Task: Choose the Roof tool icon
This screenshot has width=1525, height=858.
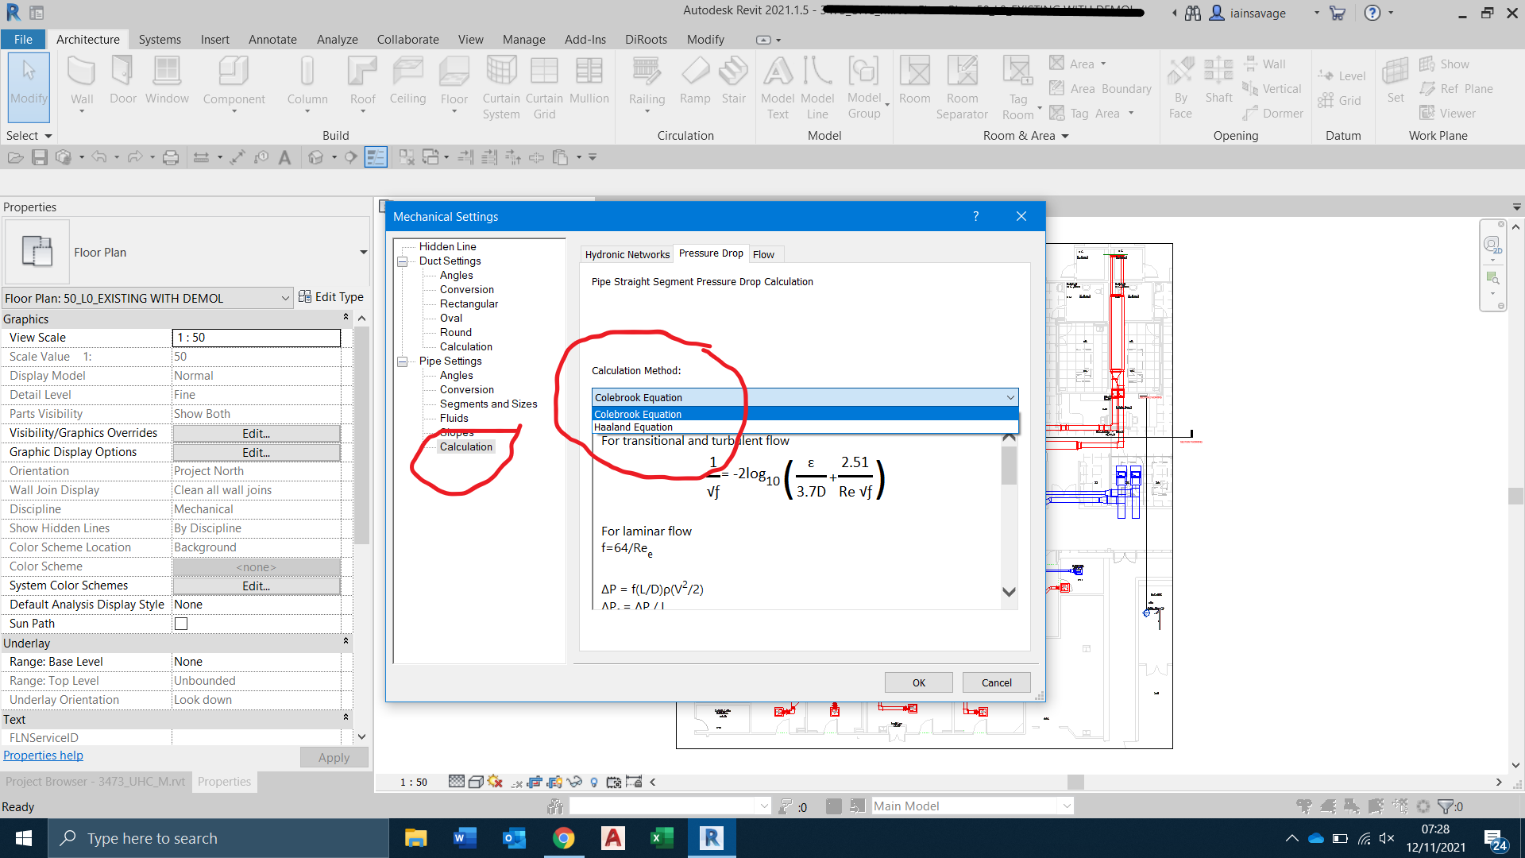Action: (362, 72)
